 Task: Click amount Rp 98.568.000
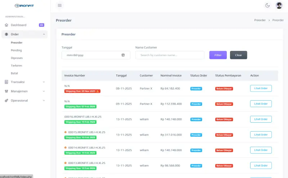coord(170,165)
